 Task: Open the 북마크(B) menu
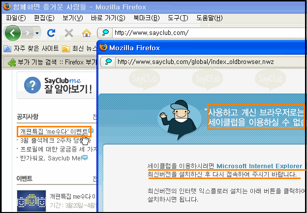(x=147, y=18)
